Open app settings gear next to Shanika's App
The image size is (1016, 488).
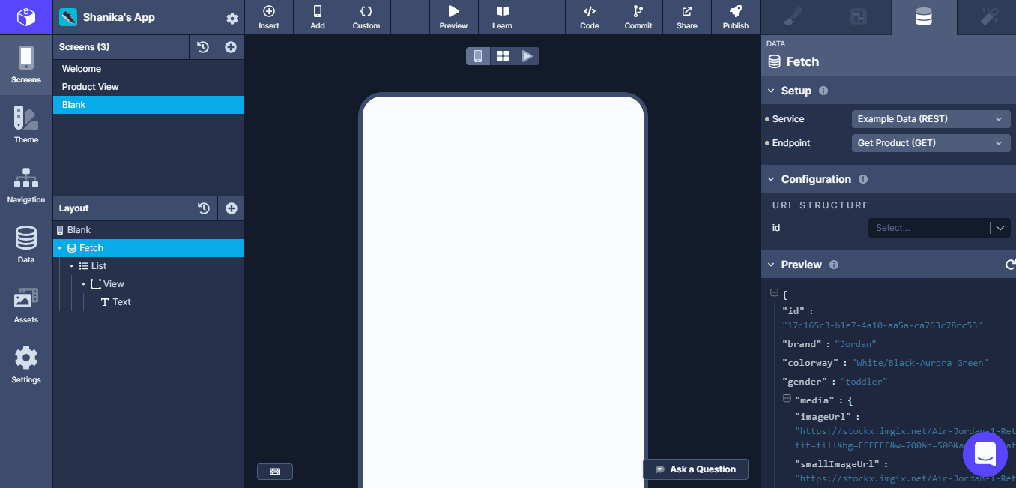232,19
